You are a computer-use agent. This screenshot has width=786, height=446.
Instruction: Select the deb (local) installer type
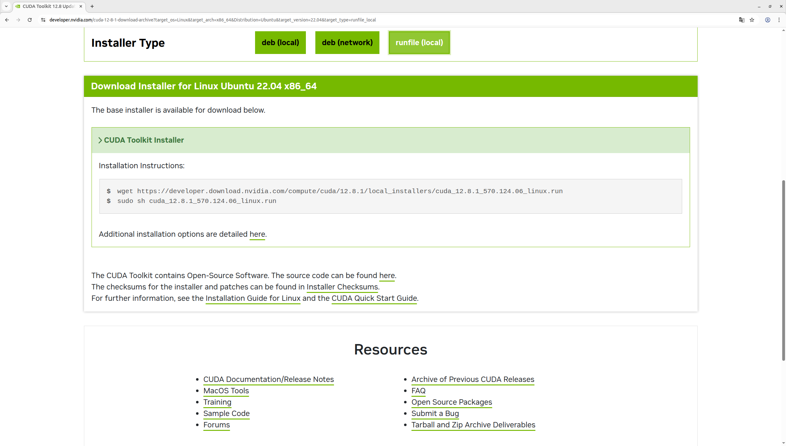(280, 43)
